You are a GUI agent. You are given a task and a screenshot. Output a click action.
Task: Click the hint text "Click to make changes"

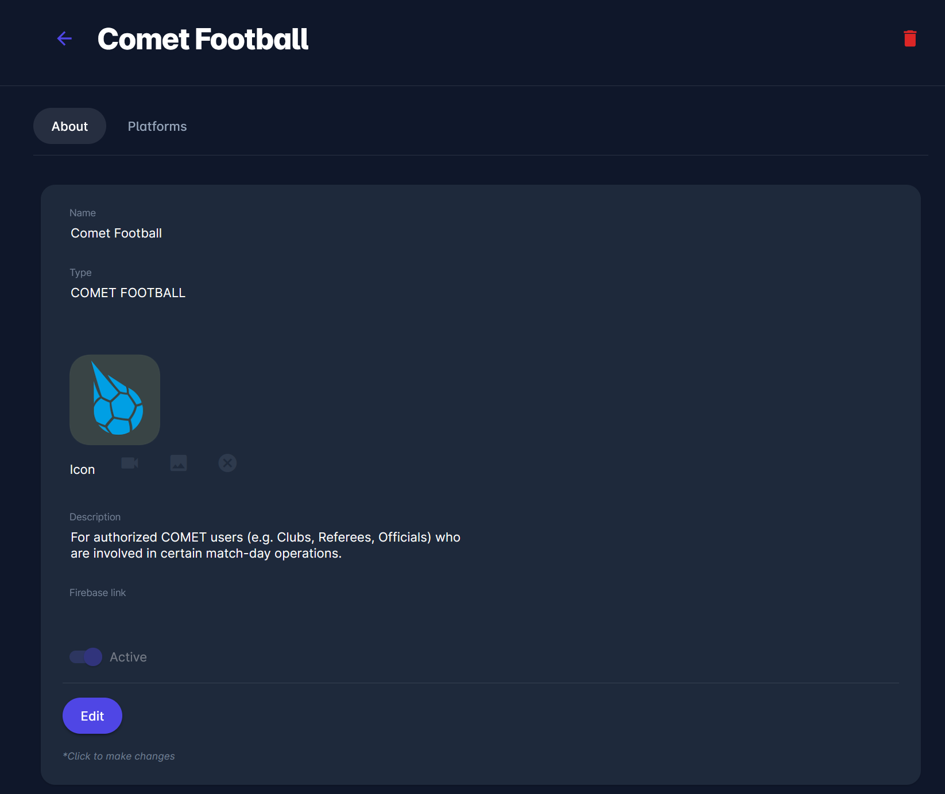[x=119, y=756]
